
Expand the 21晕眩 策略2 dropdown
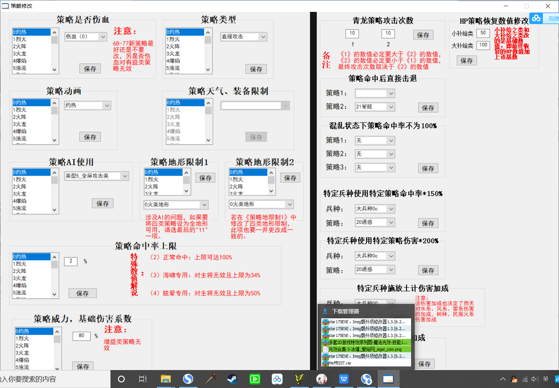(x=391, y=107)
